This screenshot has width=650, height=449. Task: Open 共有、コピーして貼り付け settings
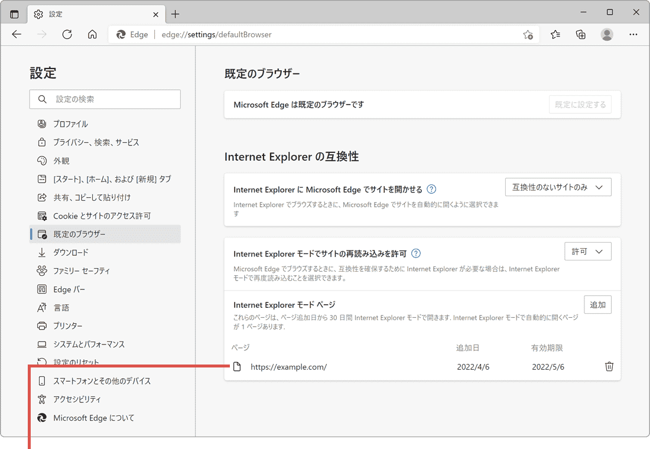tap(105, 197)
